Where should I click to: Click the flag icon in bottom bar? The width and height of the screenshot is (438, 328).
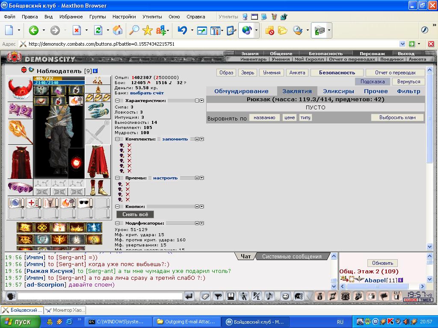(384, 296)
